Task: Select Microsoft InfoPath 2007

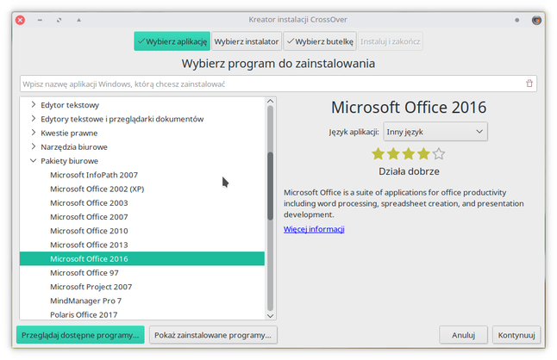Action: (x=142, y=175)
